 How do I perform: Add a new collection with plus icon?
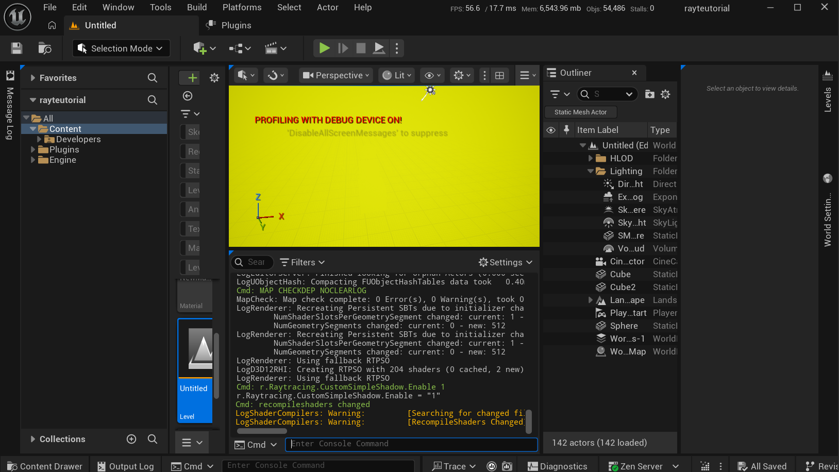point(131,439)
